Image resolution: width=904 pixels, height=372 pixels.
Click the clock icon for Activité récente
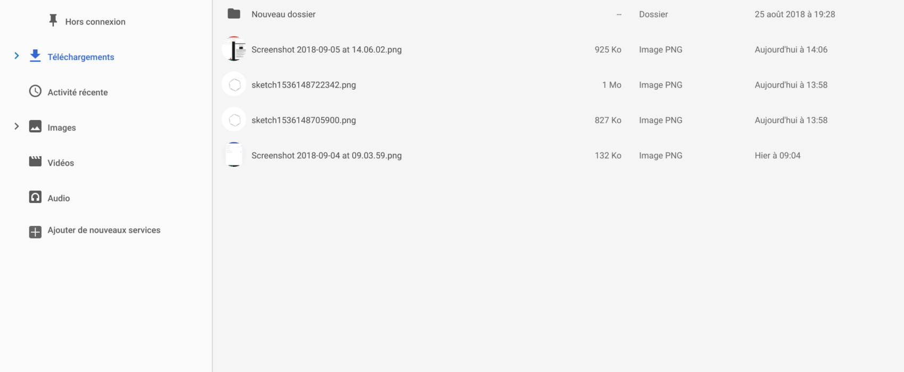(35, 91)
